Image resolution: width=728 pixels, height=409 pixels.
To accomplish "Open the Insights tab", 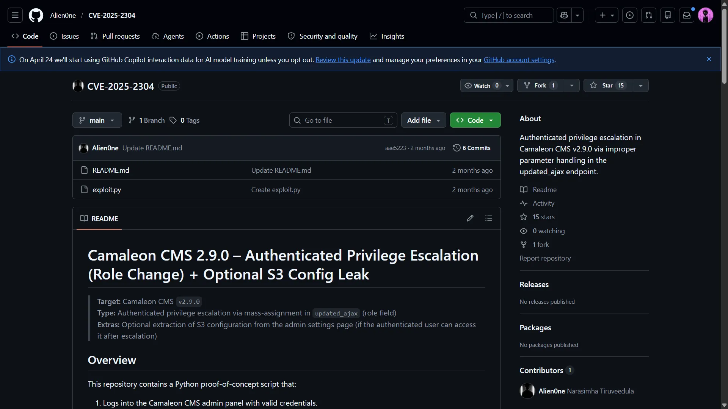I will [387, 36].
